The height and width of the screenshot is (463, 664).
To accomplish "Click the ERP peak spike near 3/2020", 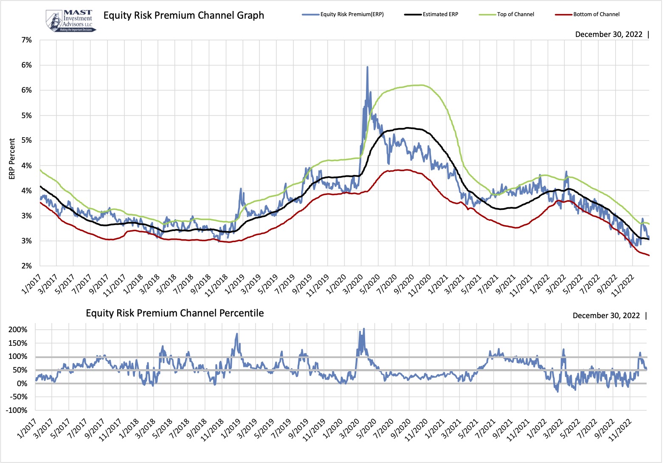I will coord(368,67).
